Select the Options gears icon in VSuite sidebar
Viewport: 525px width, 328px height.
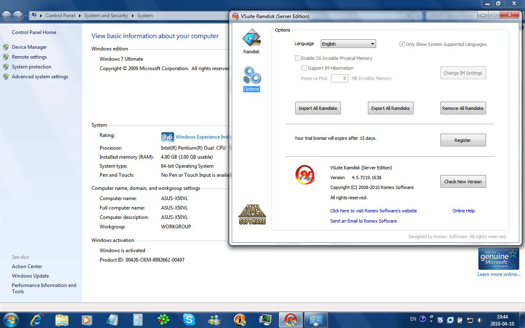[252, 75]
